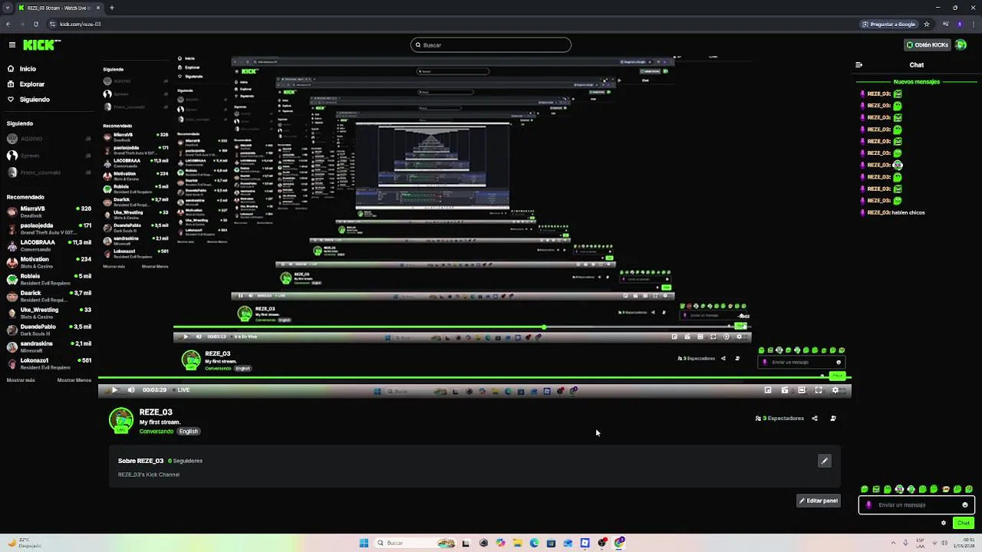982x552 pixels.
Task: Open the emoji picker in chat input
Action: (x=965, y=505)
